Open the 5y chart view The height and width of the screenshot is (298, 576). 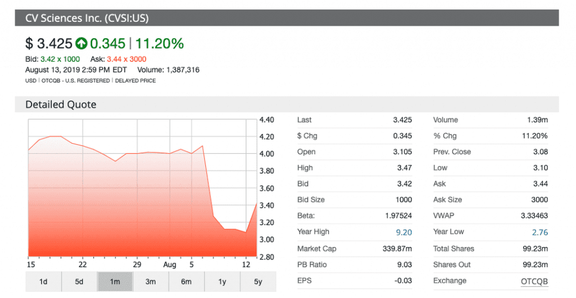[x=258, y=282]
